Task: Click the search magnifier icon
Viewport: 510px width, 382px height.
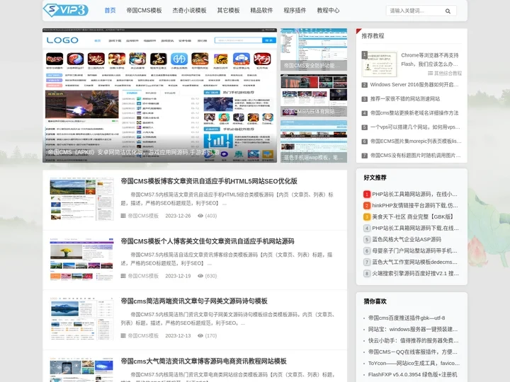Action: (448, 11)
